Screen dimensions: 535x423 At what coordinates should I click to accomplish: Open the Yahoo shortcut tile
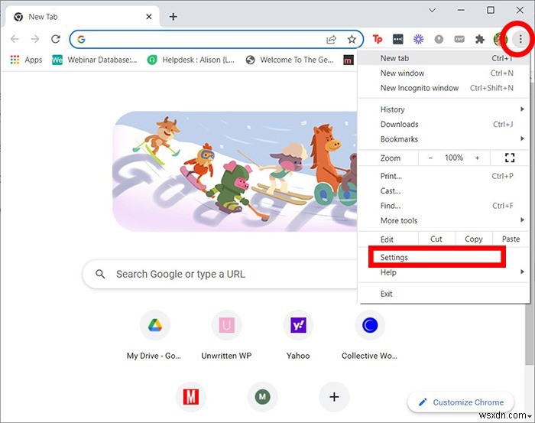coord(298,335)
